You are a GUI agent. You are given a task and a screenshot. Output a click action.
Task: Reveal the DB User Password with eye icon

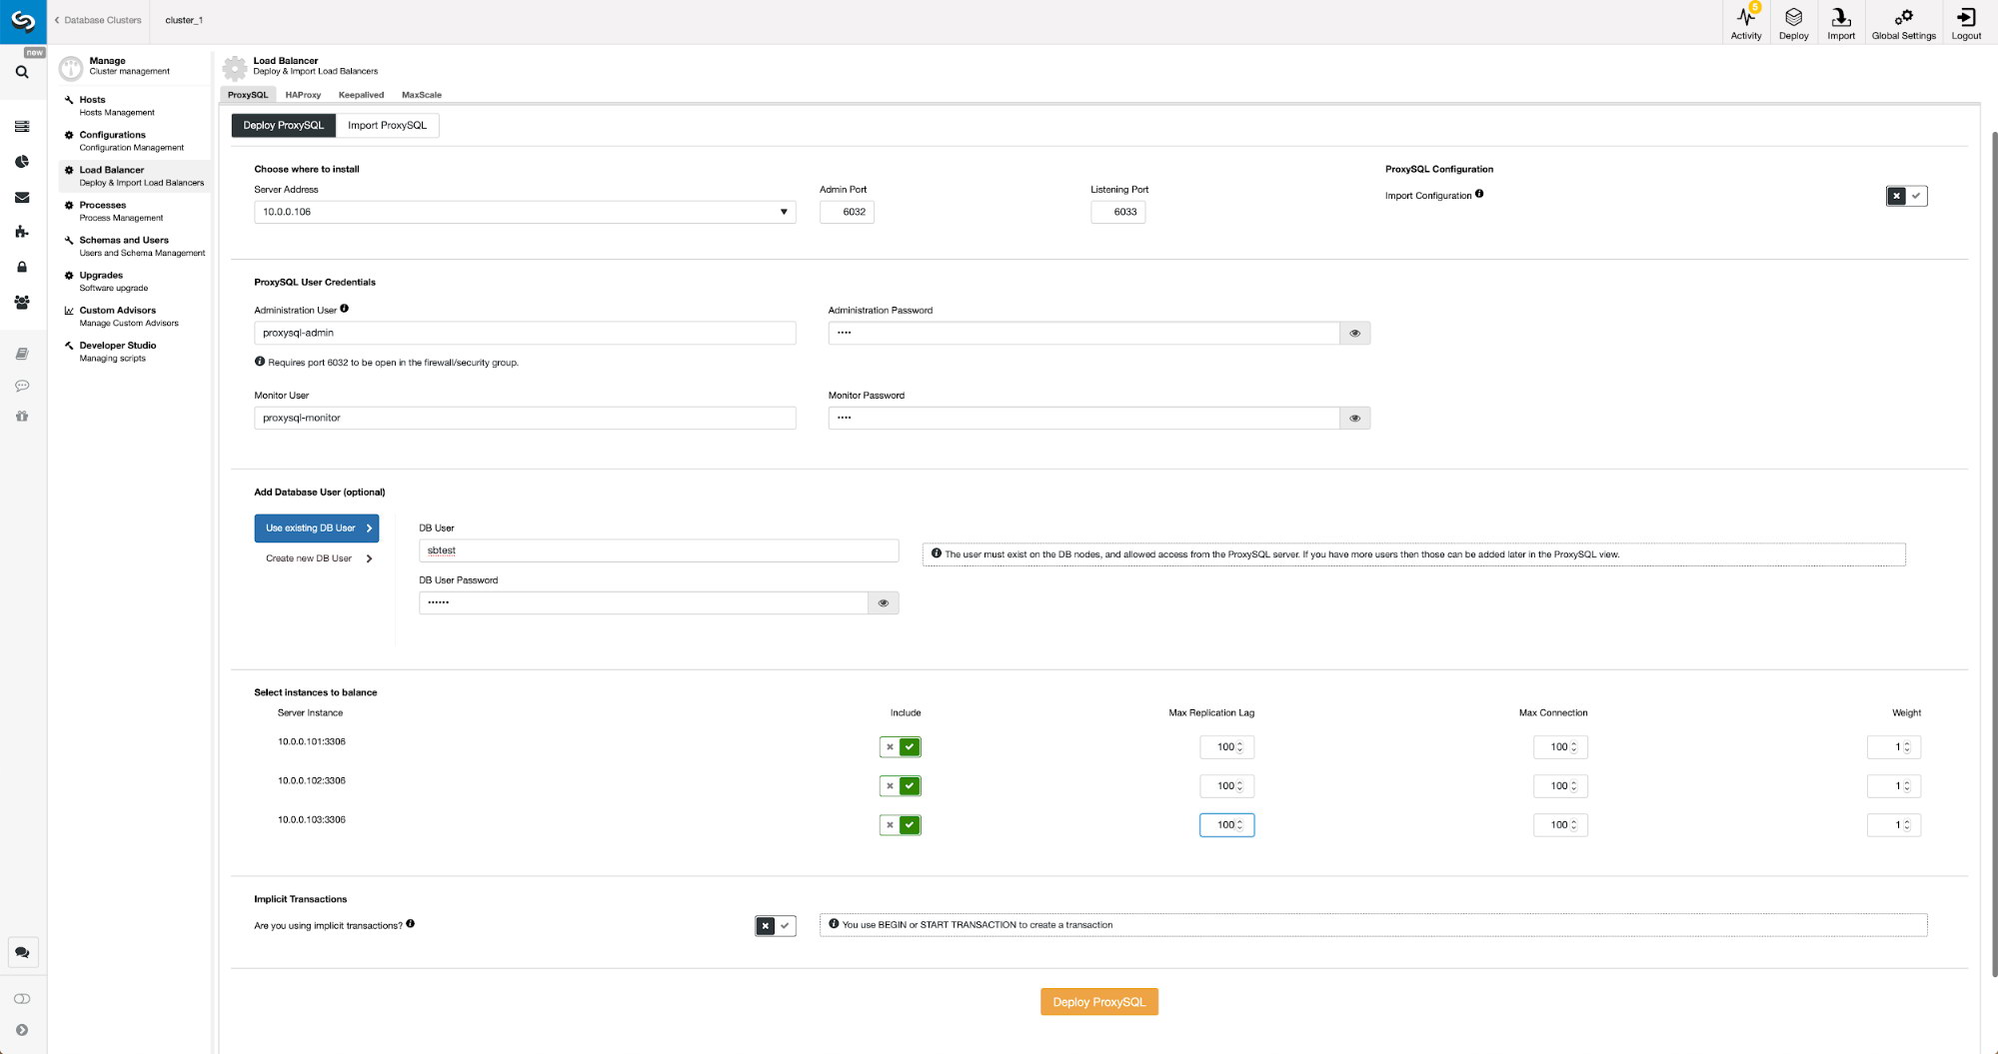(x=884, y=603)
